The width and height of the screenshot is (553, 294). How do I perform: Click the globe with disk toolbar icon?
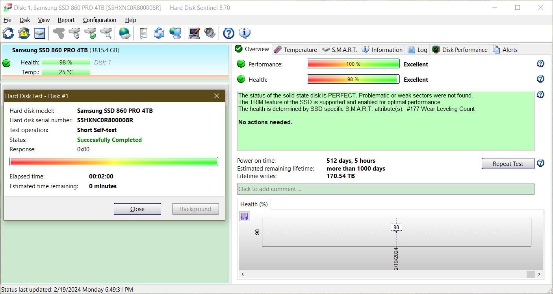(x=125, y=33)
